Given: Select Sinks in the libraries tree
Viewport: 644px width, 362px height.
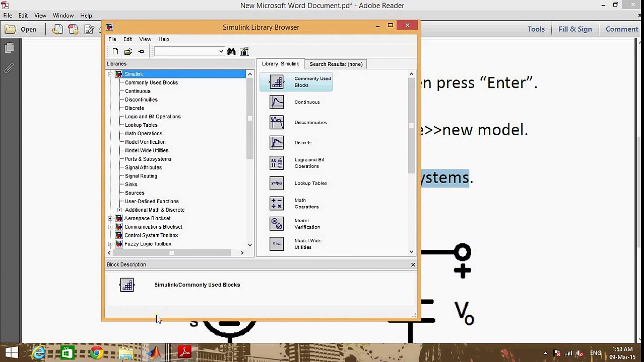Looking at the screenshot, I should click(131, 185).
